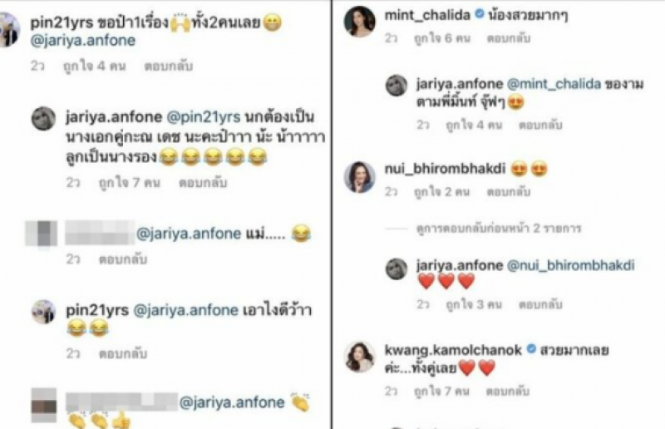The width and height of the screenshot is (665, 429).
Task: Click jariya.anfone's avatar in the reply to mint_chalida
Action: (x=397, y=86)
